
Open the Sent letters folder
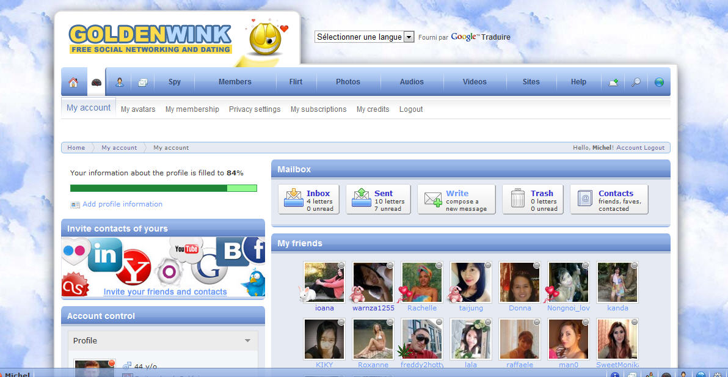pyautogui.click(x=378, y=200)
